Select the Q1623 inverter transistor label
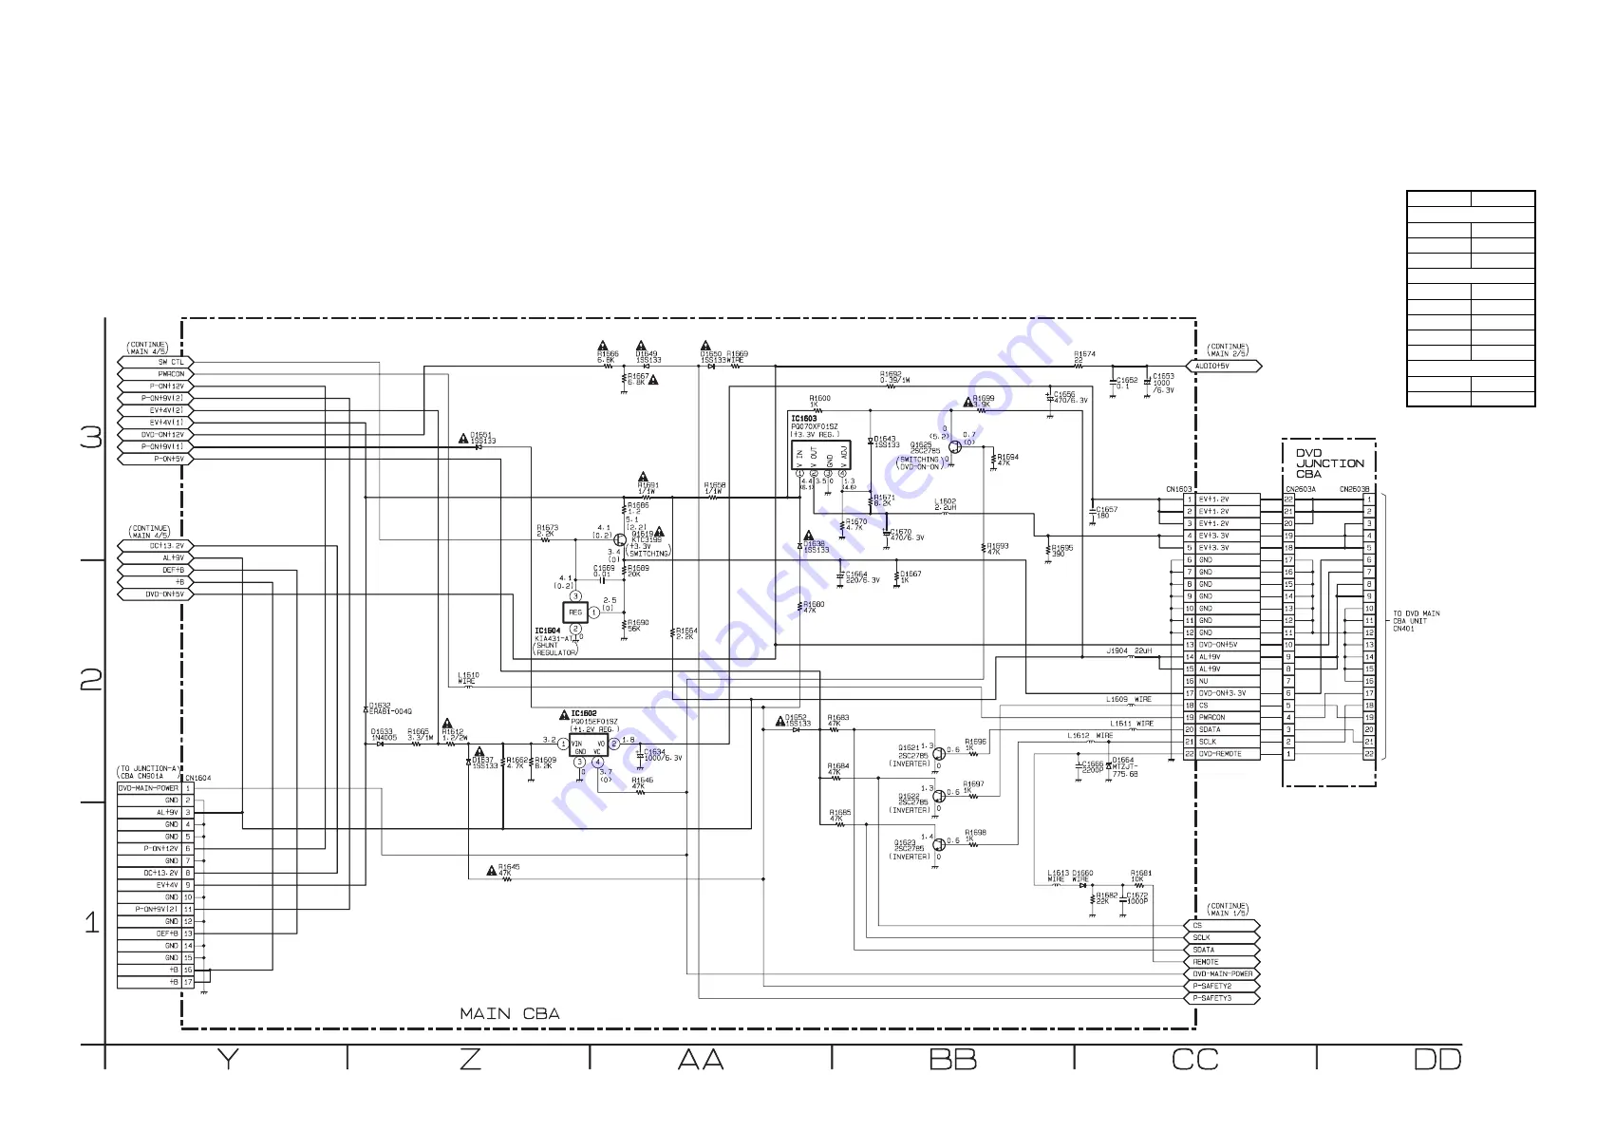Viewport: 1615px width, 1131px height. click(x=909, y=845)
